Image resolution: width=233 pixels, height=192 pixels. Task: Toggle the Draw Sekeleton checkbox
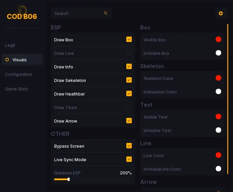[x=129, y=80]
